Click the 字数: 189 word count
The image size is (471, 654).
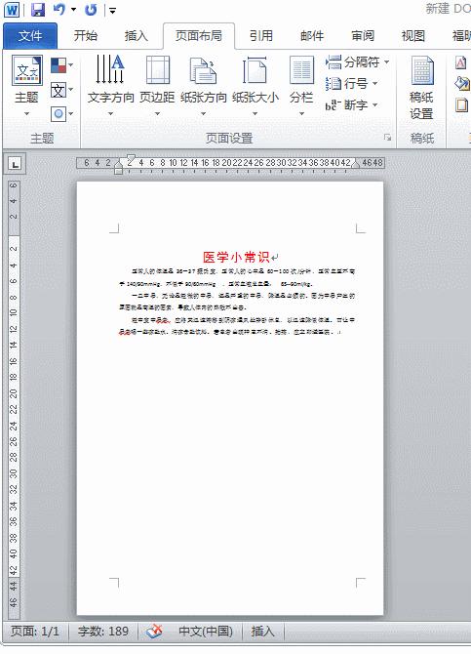pos(103,631)
